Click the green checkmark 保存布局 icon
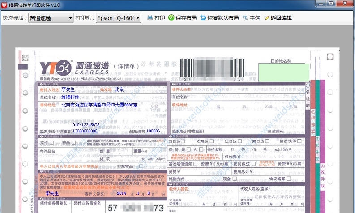Screen dimensions: 355x213 (171, 17)
